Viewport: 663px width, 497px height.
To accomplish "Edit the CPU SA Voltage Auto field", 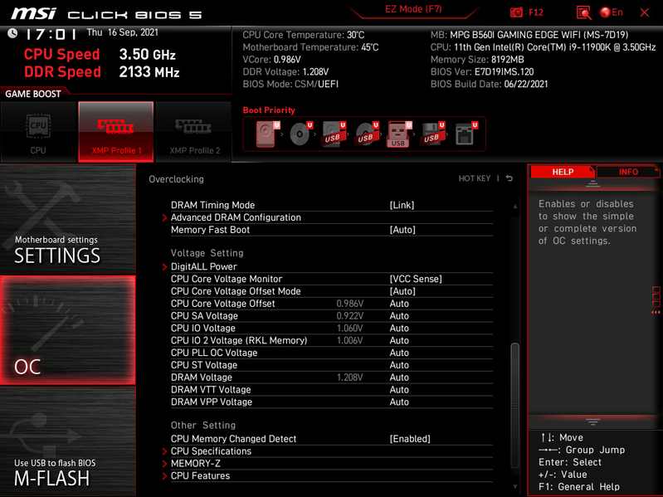I will [399, 315].
